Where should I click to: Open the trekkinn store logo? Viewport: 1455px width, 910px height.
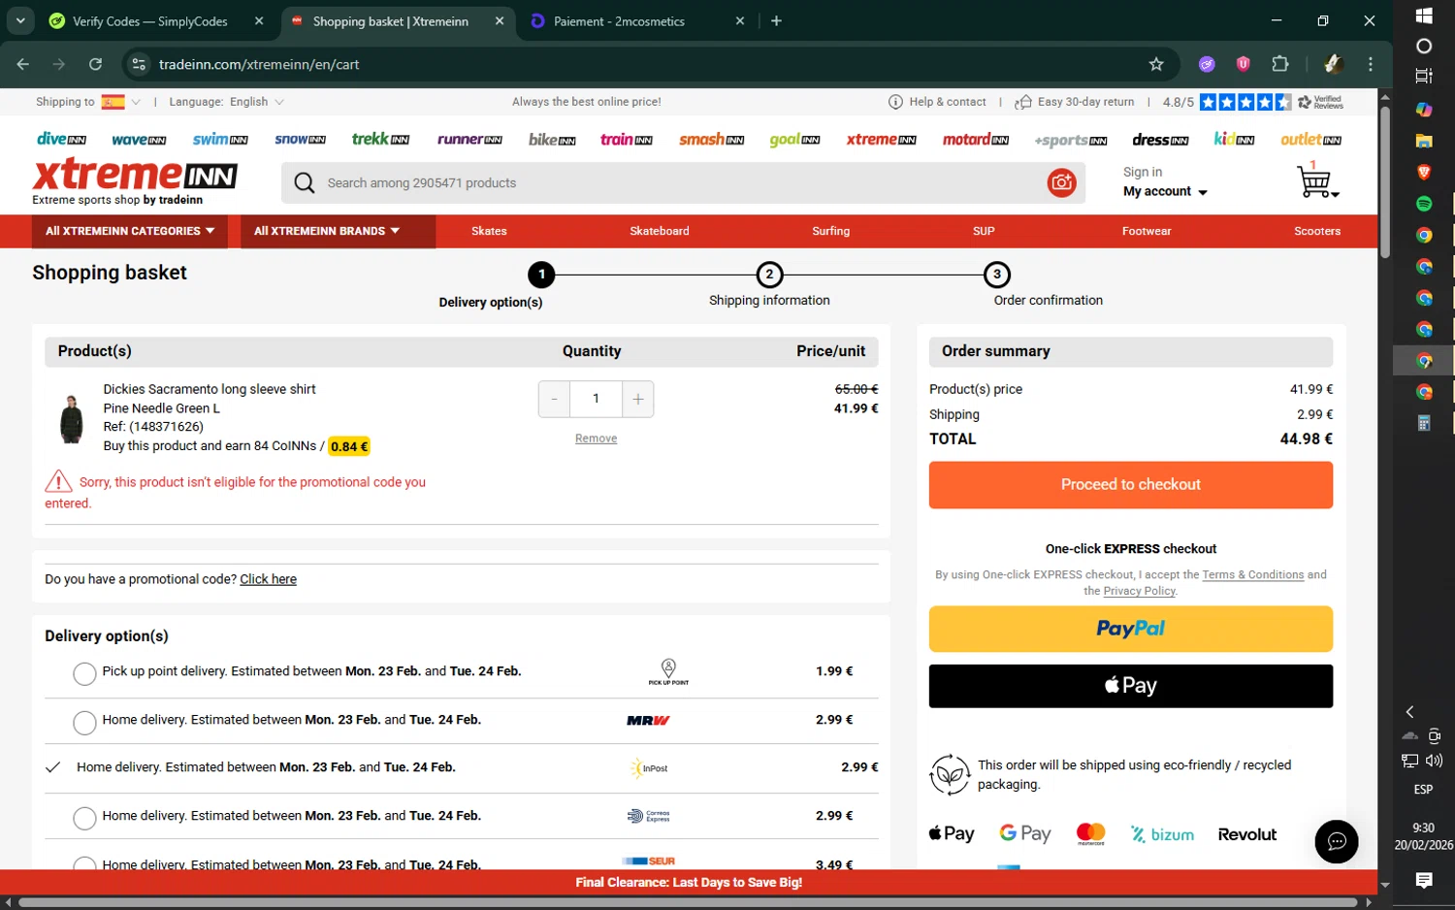[380, 139]
